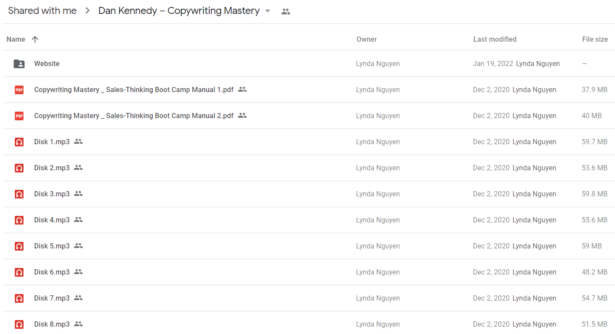
Task: Go back to Shared with me breadcrumb
Action: (x=43, y=11)
